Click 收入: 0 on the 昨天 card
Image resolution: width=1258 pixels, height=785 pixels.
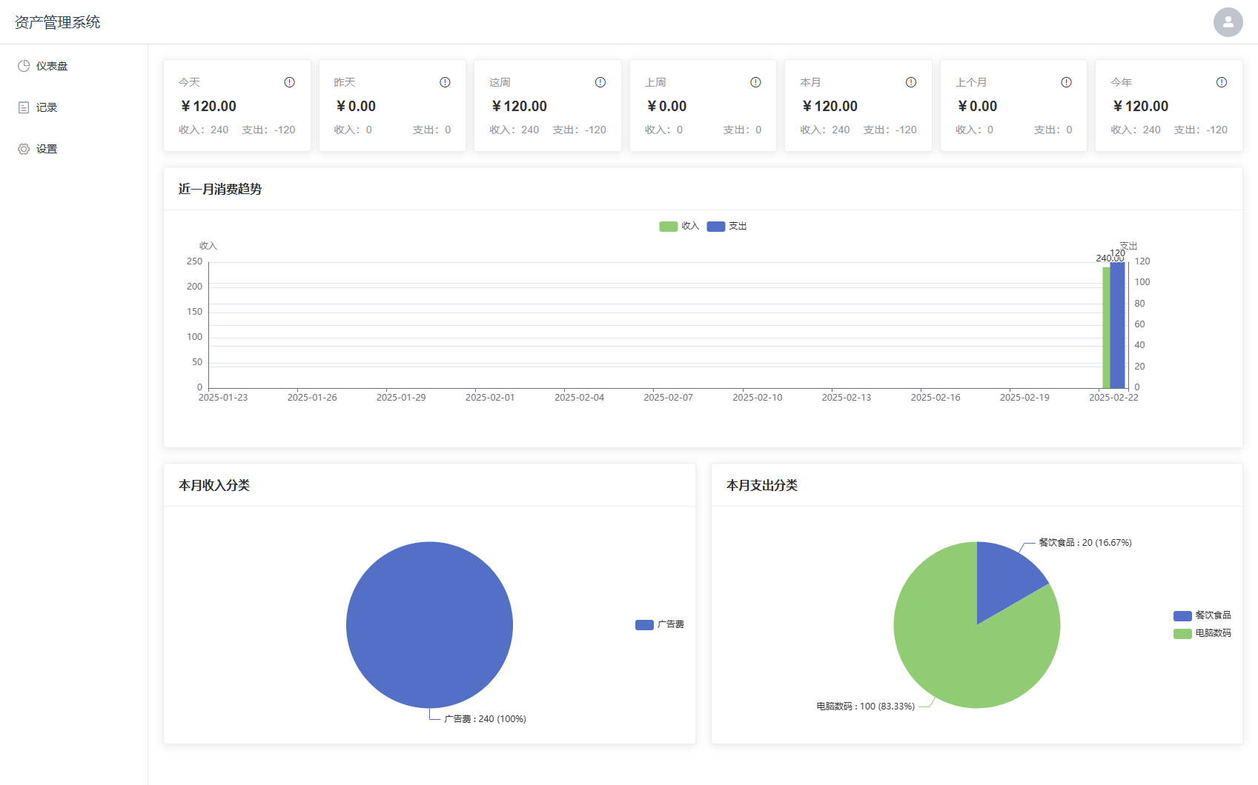point(353,130)
